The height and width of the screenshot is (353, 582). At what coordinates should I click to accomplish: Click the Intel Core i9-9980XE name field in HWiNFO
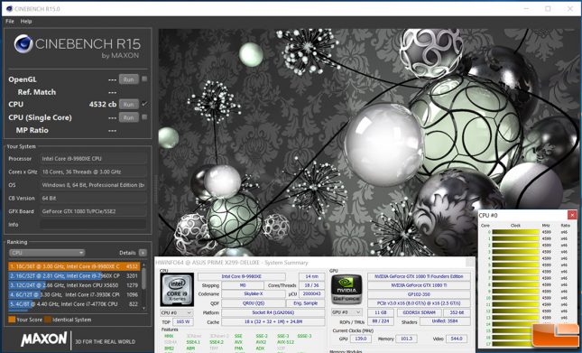point(242,276)
